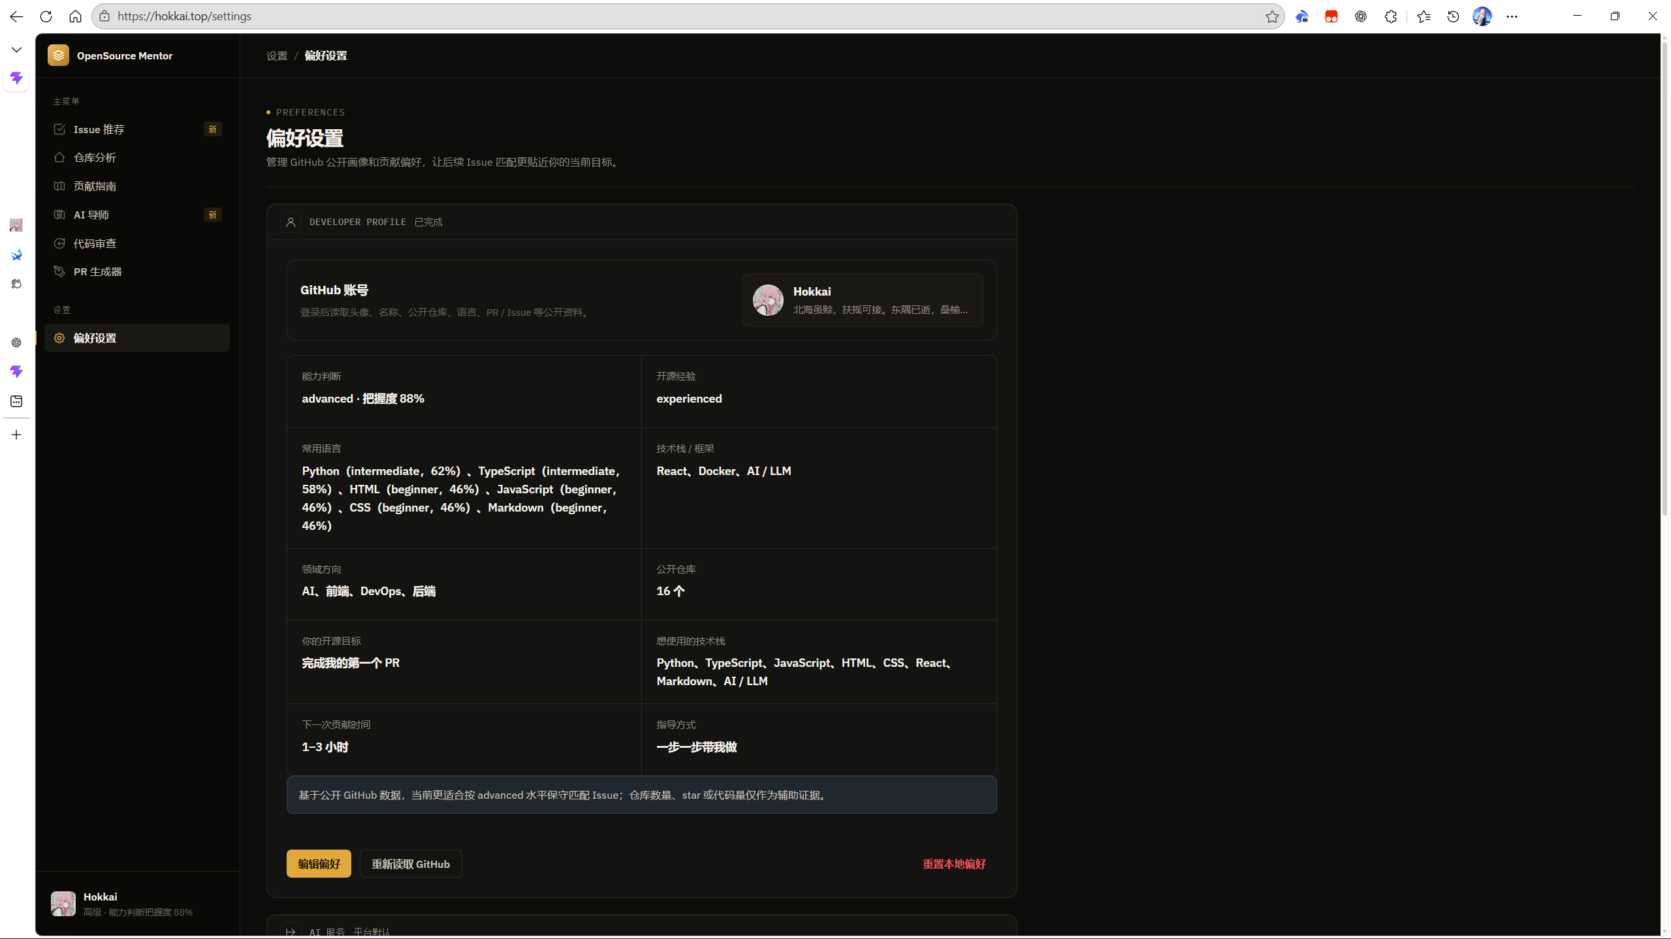View site information via the address bar lock icon
This screenshot has width=1671, height=939.
[x=104, y=16]
